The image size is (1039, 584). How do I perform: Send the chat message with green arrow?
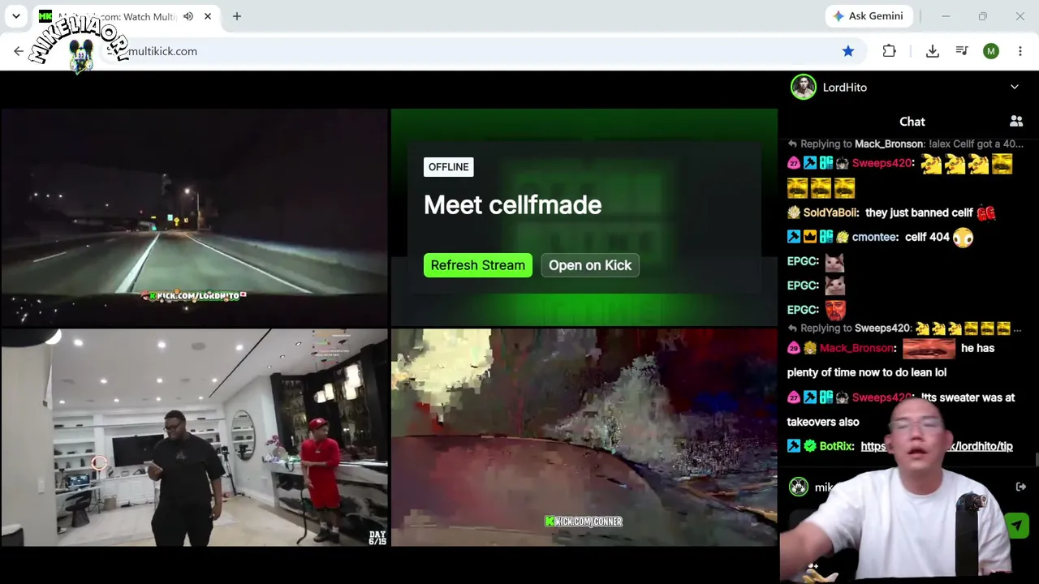click(1017, 526)
